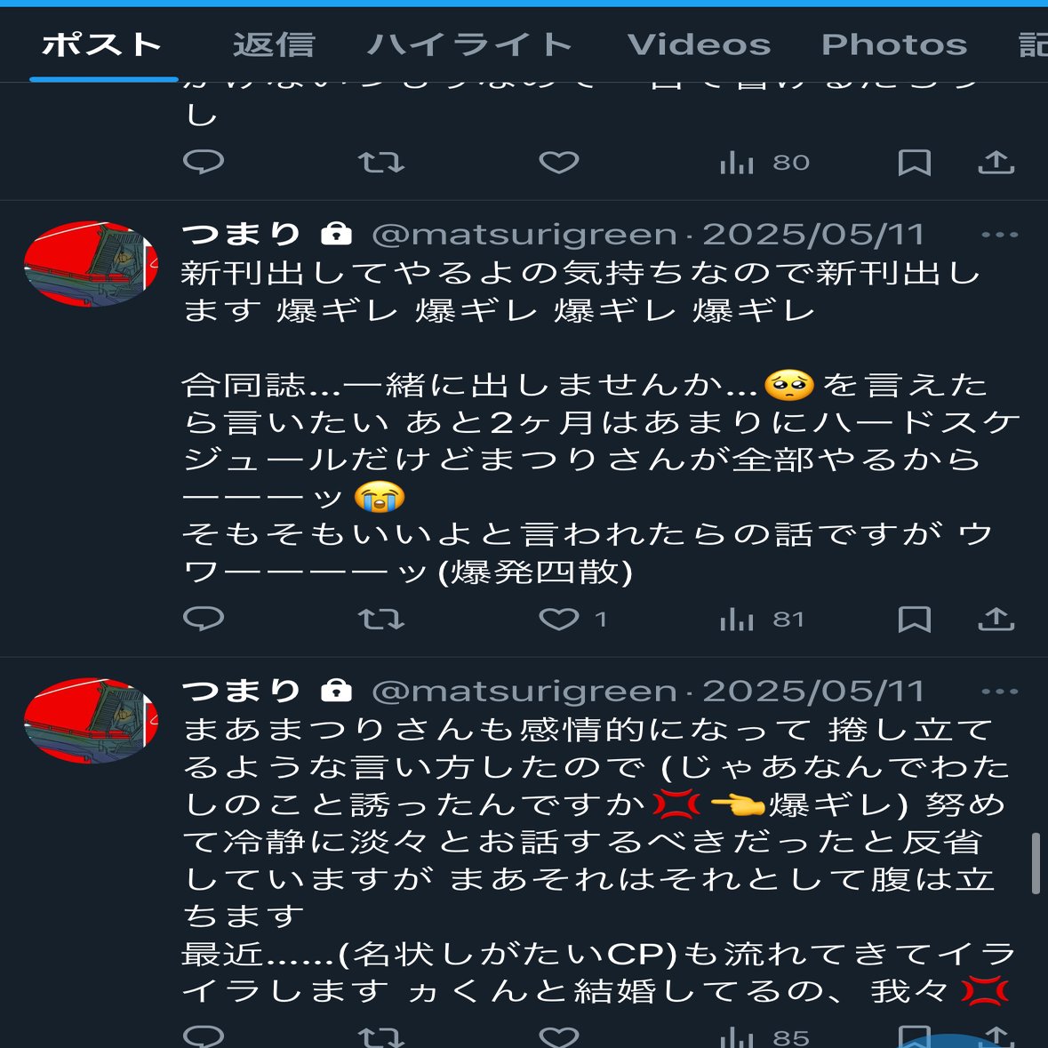
Task: Open the profile avatar on the 新刊出して post
Action: point(91,264)
